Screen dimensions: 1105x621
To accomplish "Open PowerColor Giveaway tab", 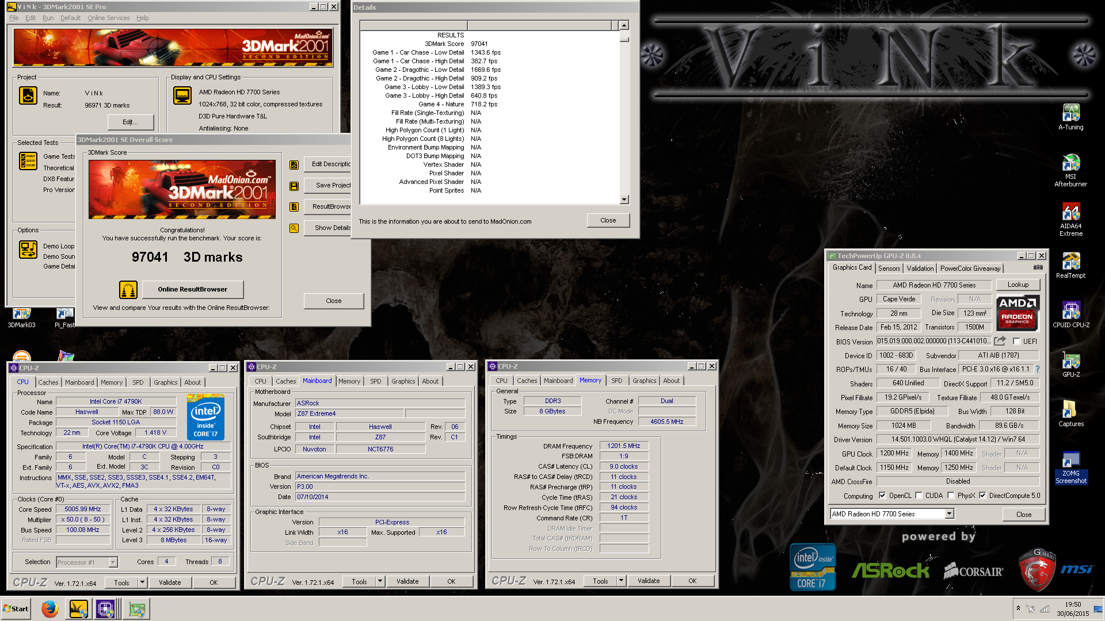I will 970,269.
